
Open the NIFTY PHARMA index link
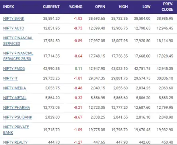tap(17, 108)
